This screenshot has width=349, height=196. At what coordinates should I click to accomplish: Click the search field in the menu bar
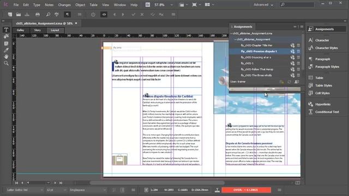tap(297, 4)
